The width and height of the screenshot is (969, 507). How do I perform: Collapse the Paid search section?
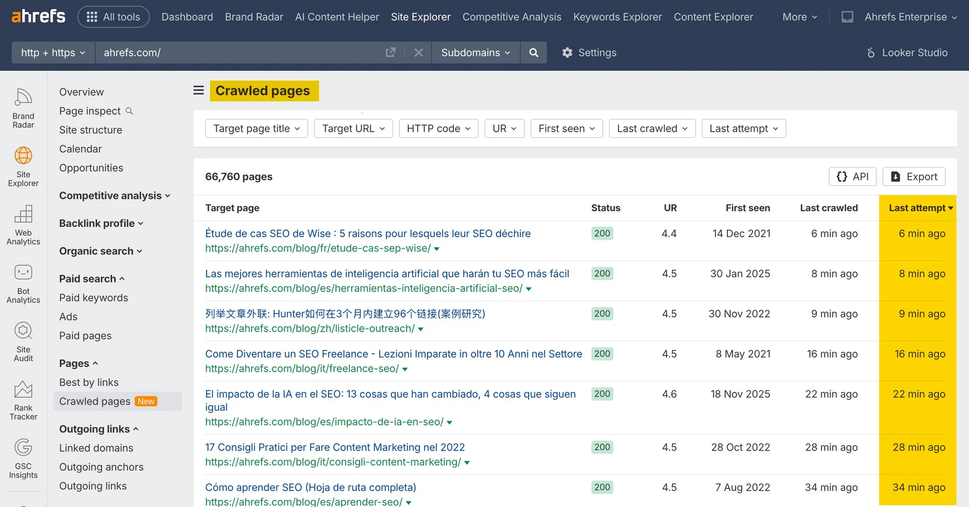92,279
